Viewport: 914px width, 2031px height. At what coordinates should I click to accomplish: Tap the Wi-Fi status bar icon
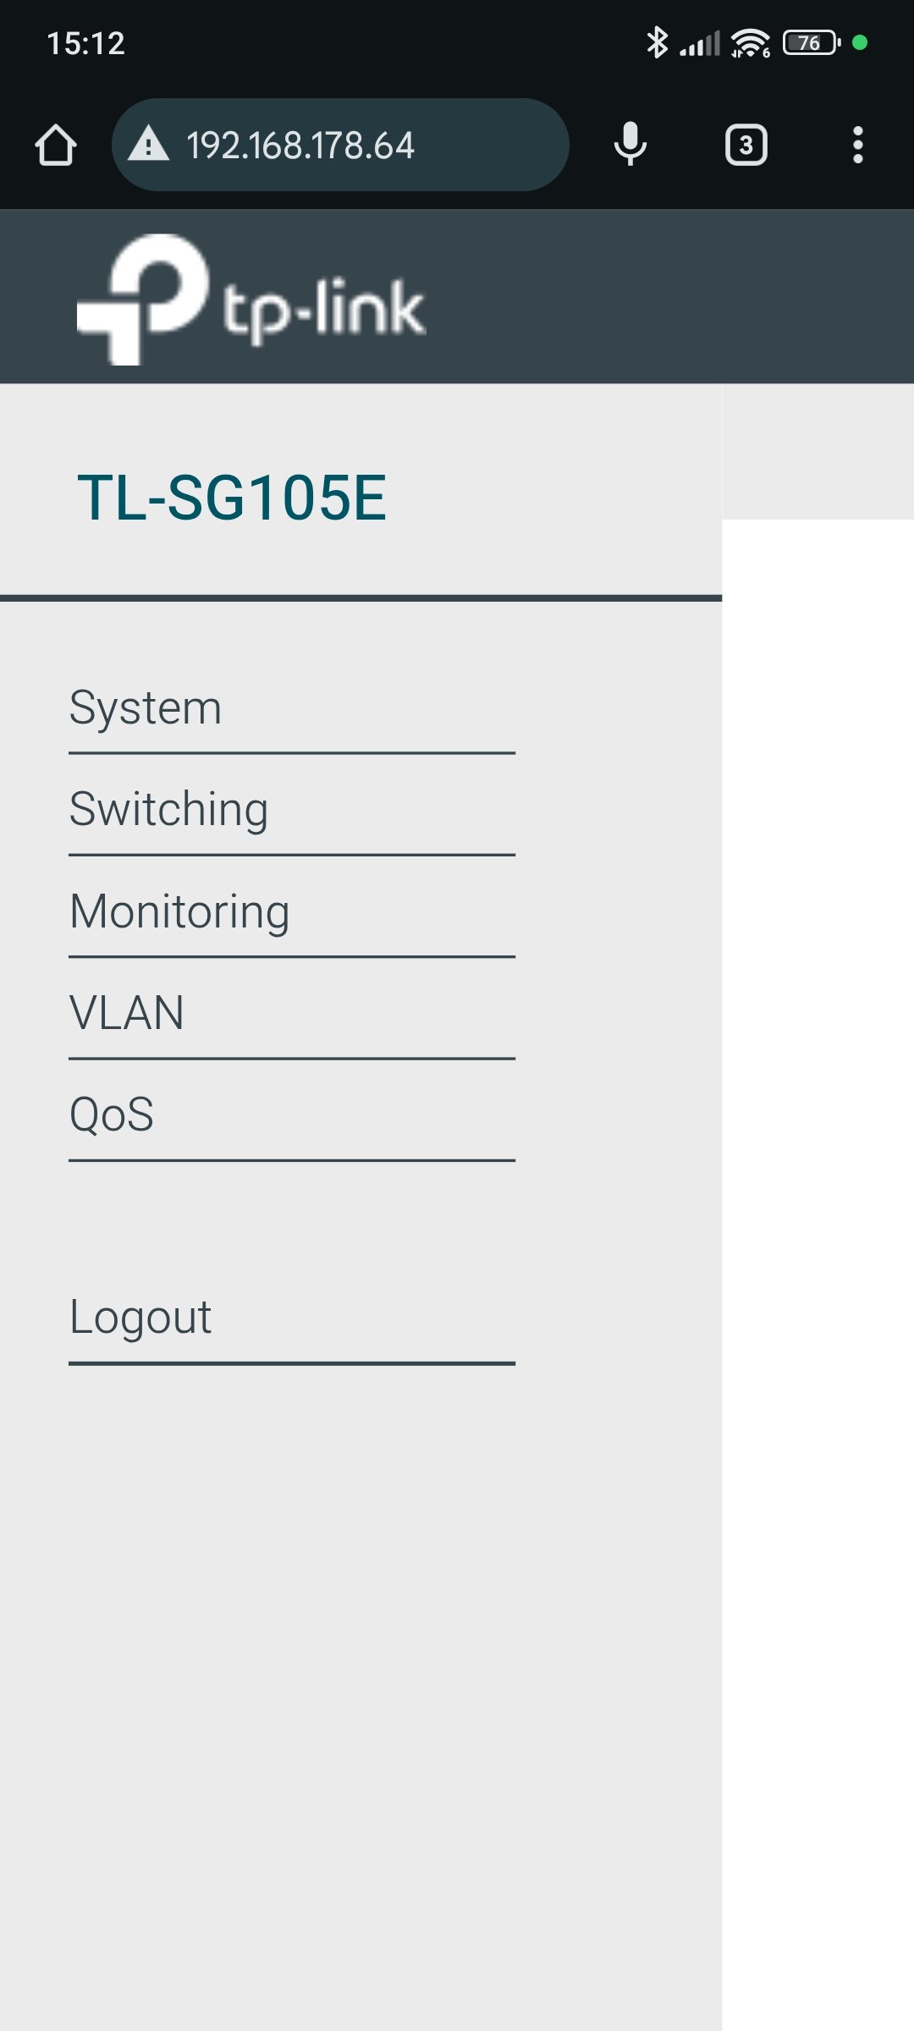[751, 42]
